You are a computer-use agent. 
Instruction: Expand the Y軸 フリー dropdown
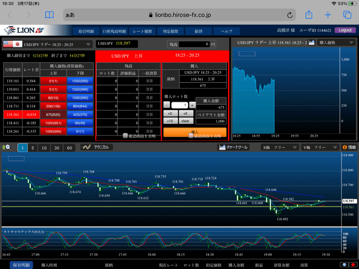320,148
